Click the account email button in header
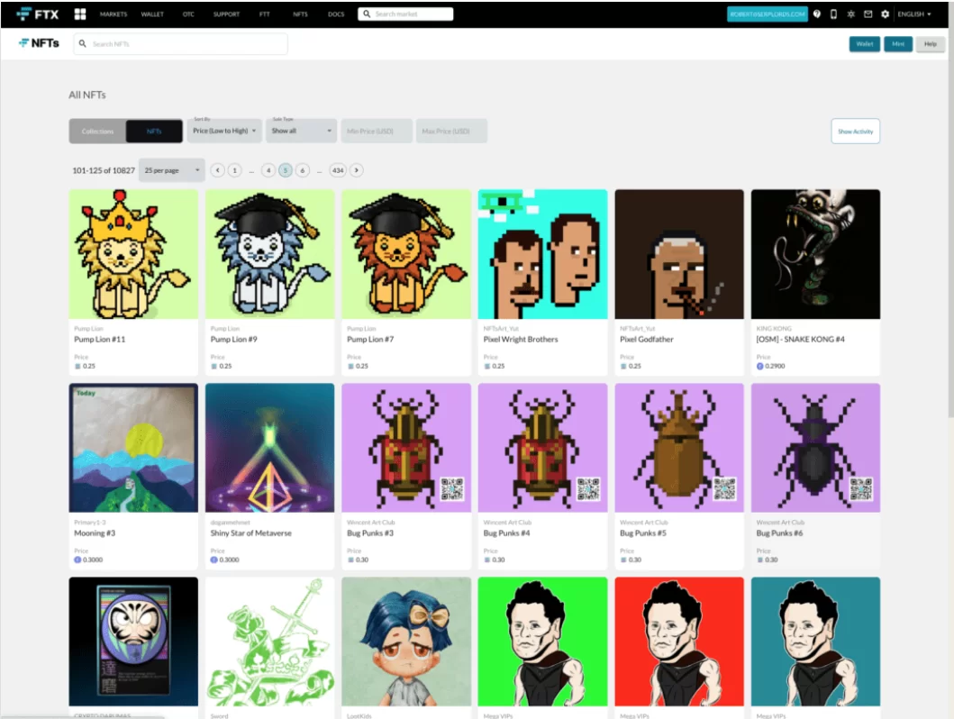This screenshot has height=719, width=954. pos(768,14)
